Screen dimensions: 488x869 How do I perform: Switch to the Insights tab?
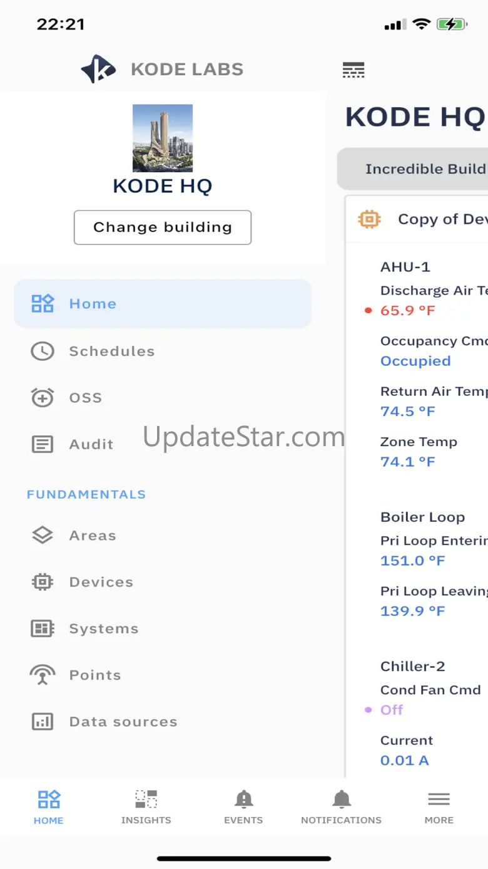tap(146, 807)
